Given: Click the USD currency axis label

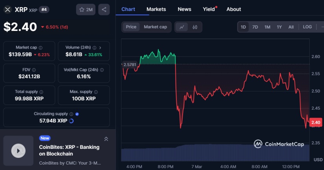Looking at the screenshot, I should pos(318,160).
